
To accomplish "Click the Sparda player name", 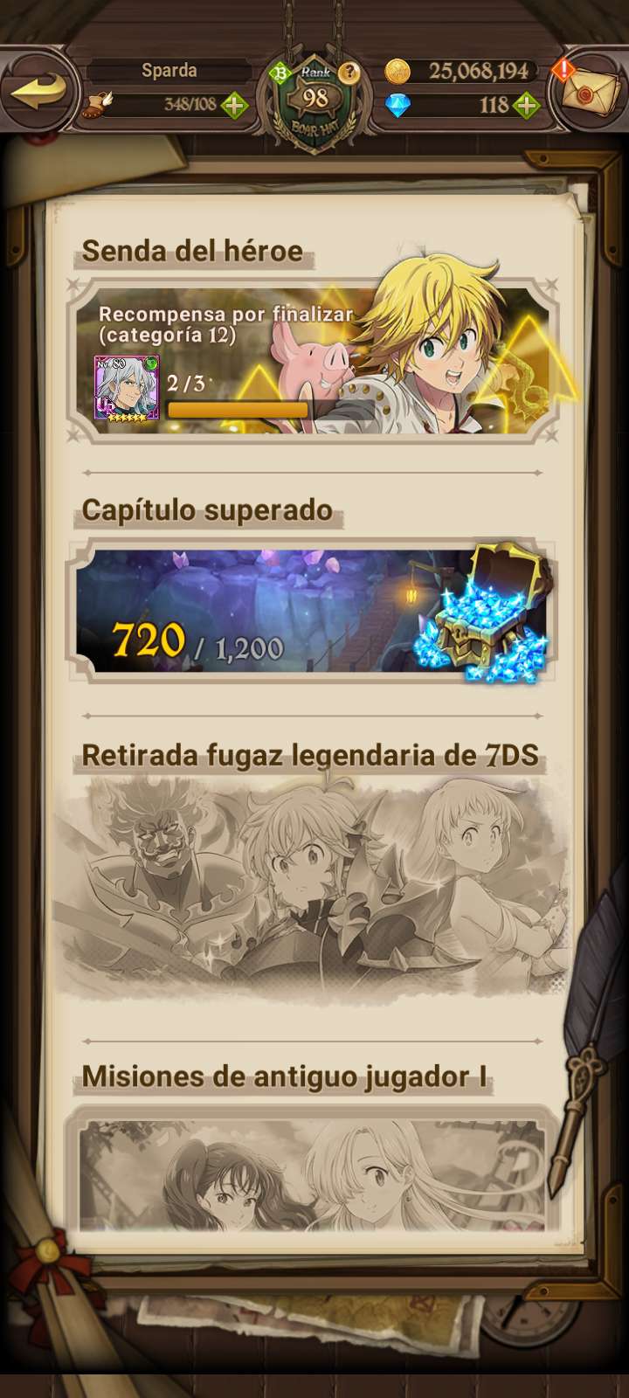I will pos(169,71).
